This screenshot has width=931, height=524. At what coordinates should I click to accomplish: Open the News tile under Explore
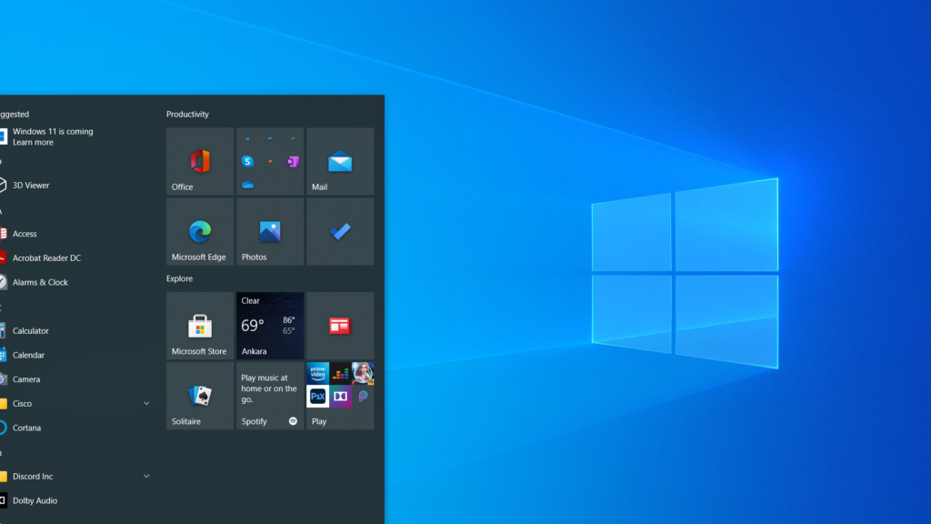coord(339,326)
